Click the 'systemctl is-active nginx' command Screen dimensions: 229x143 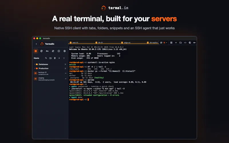(x=101, y=62)
